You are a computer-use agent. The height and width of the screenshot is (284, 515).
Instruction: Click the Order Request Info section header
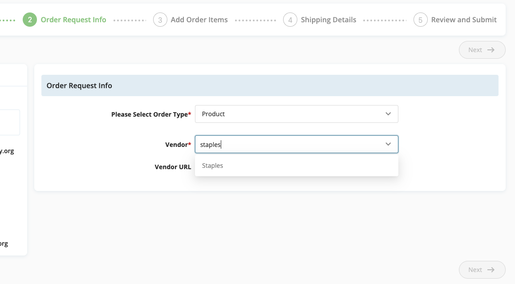click(270, 85)
